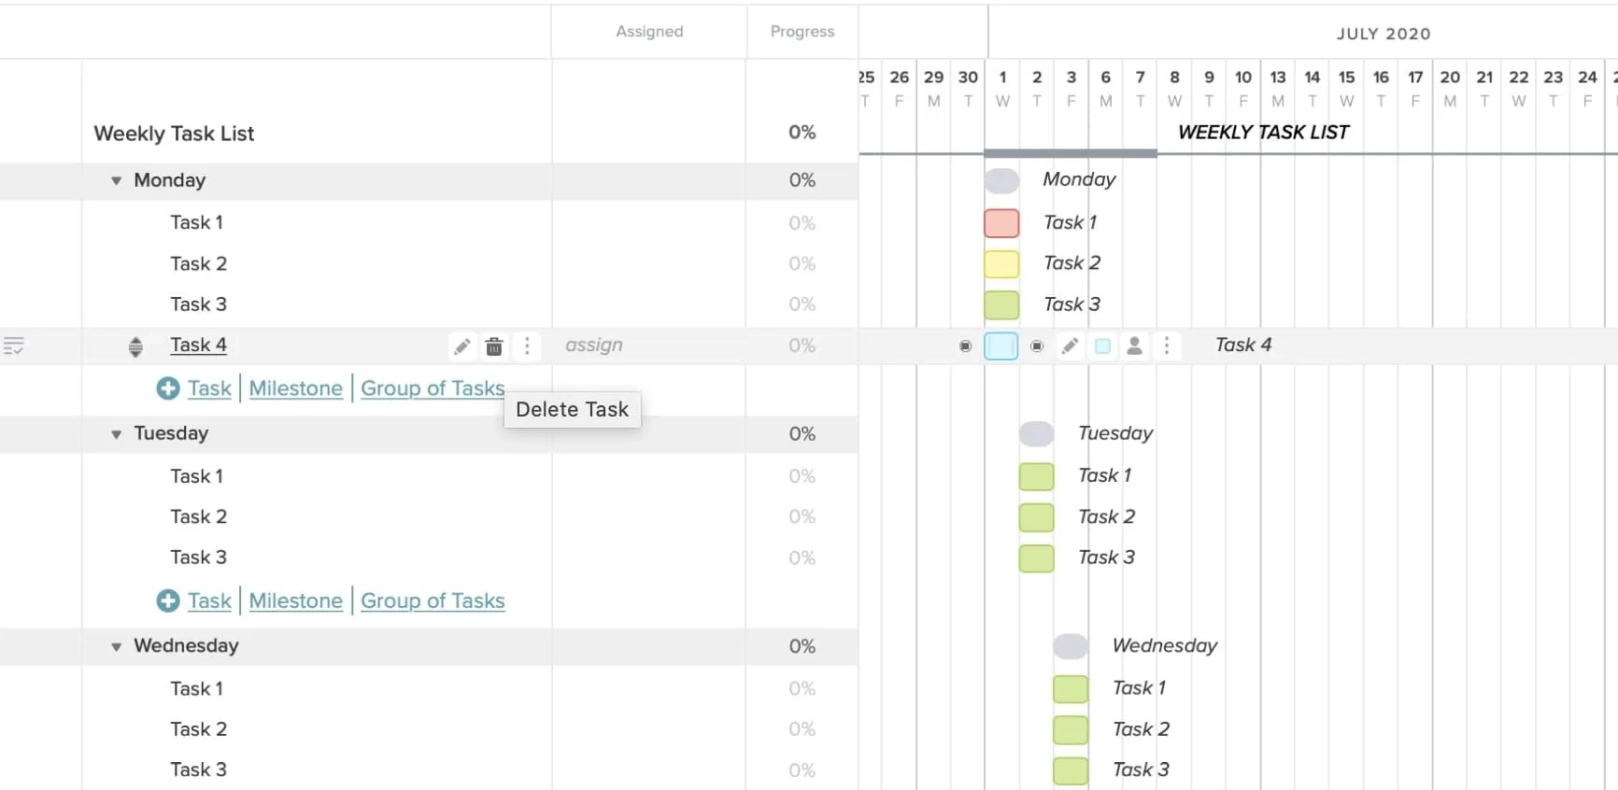Screen dimensions: 1618x790
Task: Click the plus icon under Tuesday's tasks
Action: pos(167,600)
